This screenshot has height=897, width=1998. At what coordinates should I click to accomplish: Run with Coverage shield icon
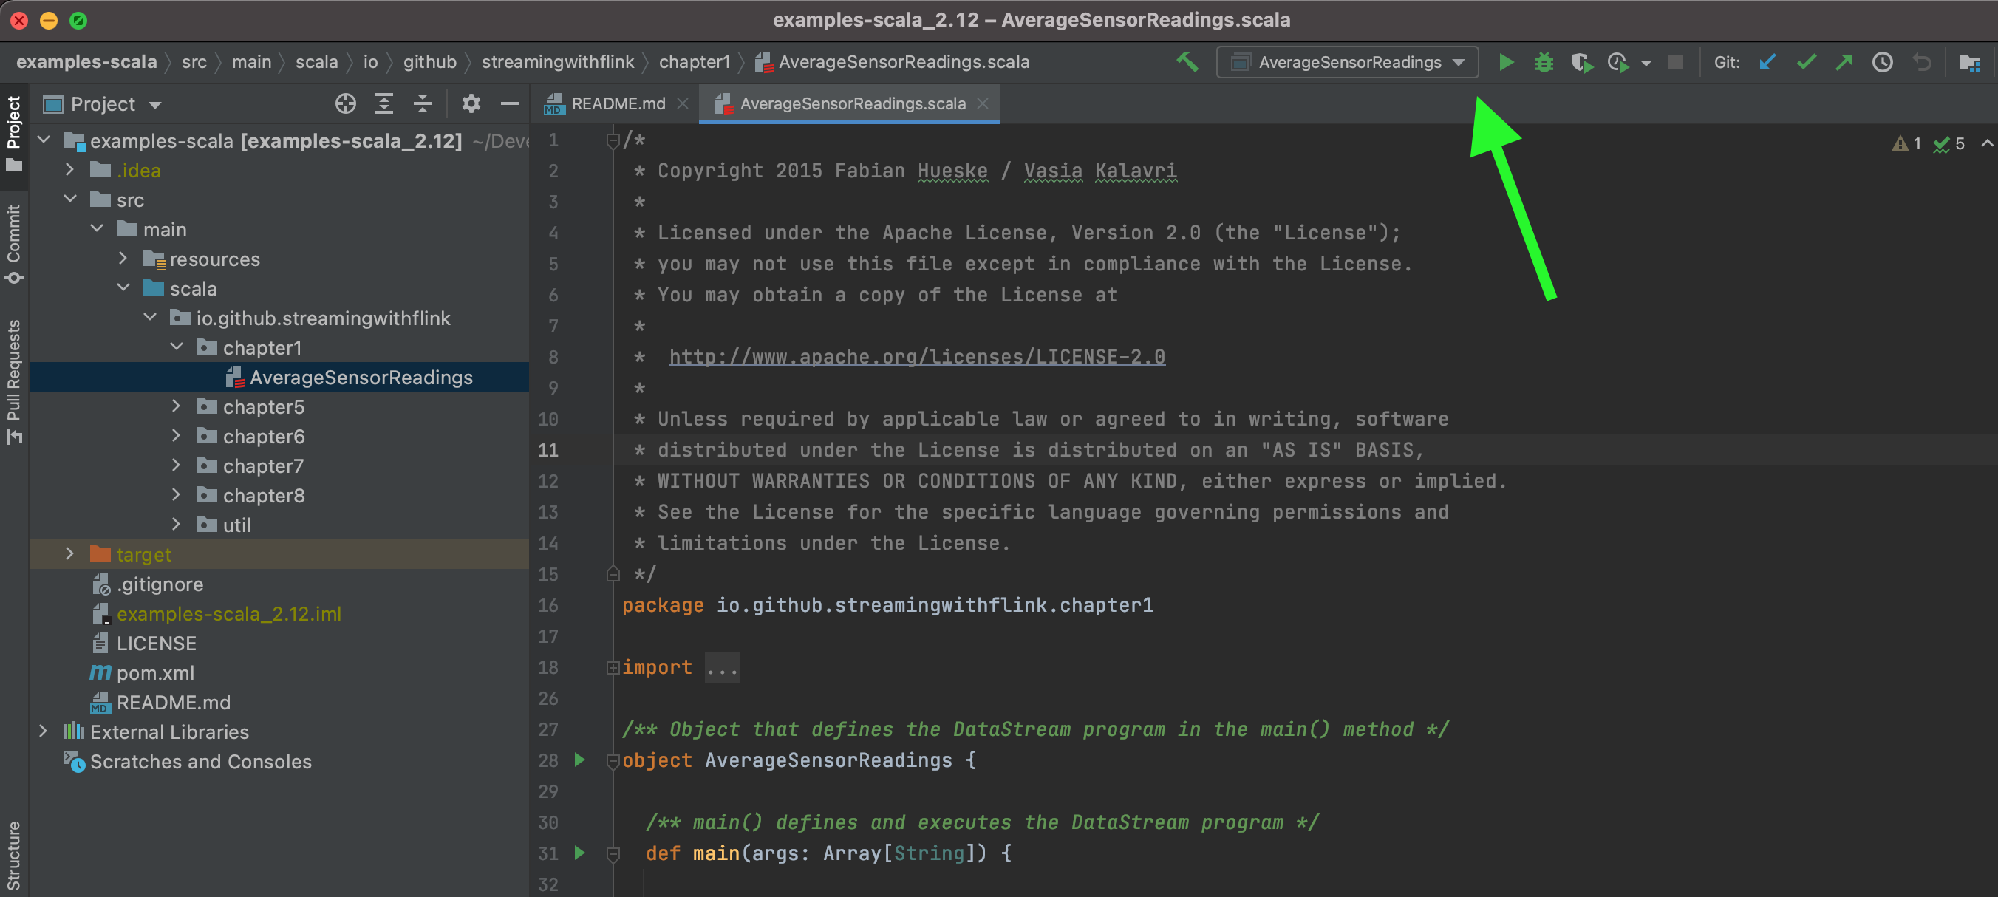1581,62
